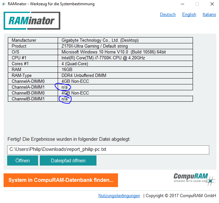The image size is (220, 204).
Task: Select the ChannelA-DIMM1 label
Action: 33,87
